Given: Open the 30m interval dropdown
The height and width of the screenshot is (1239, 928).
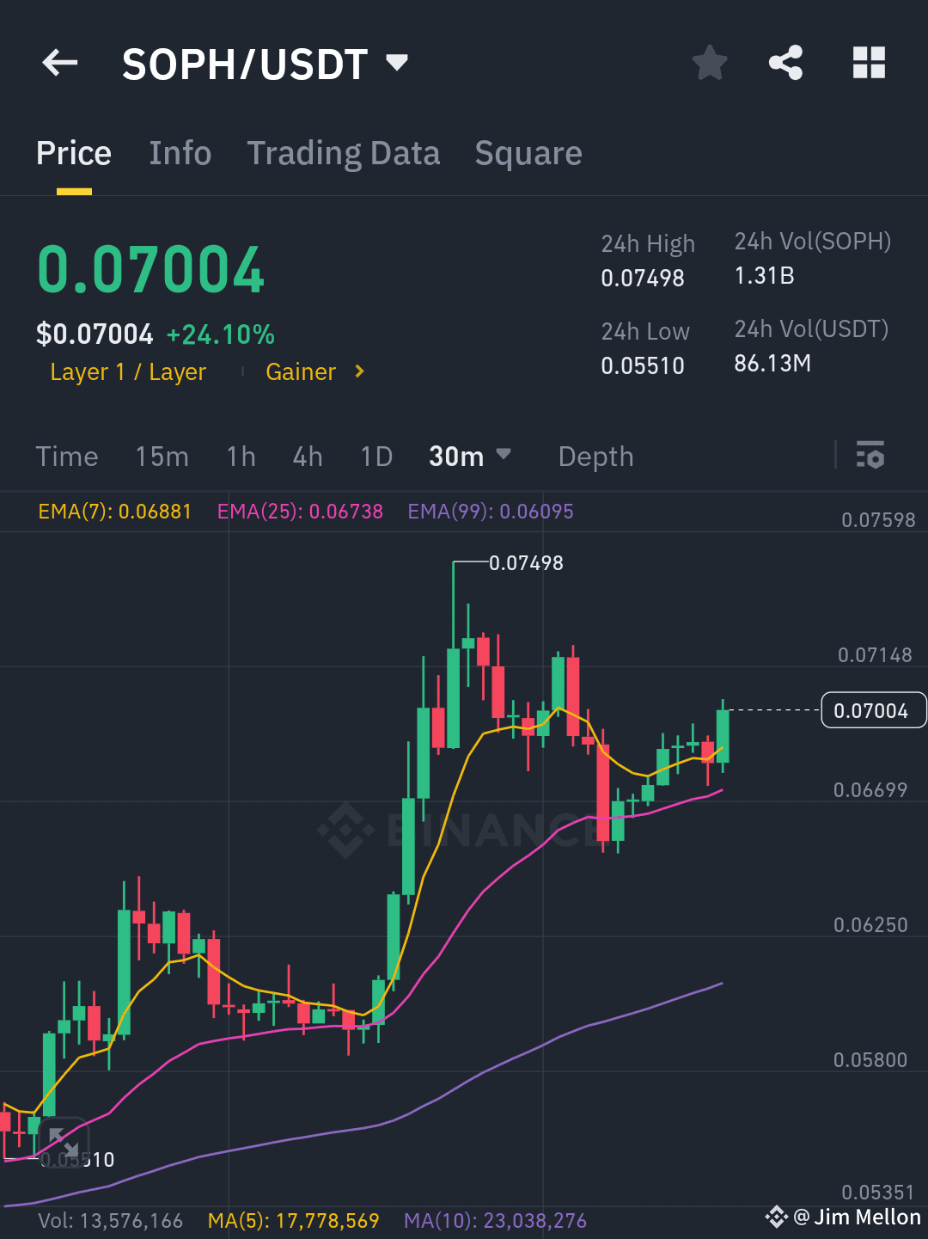Looking at the screenshot, I should [470, 456].
